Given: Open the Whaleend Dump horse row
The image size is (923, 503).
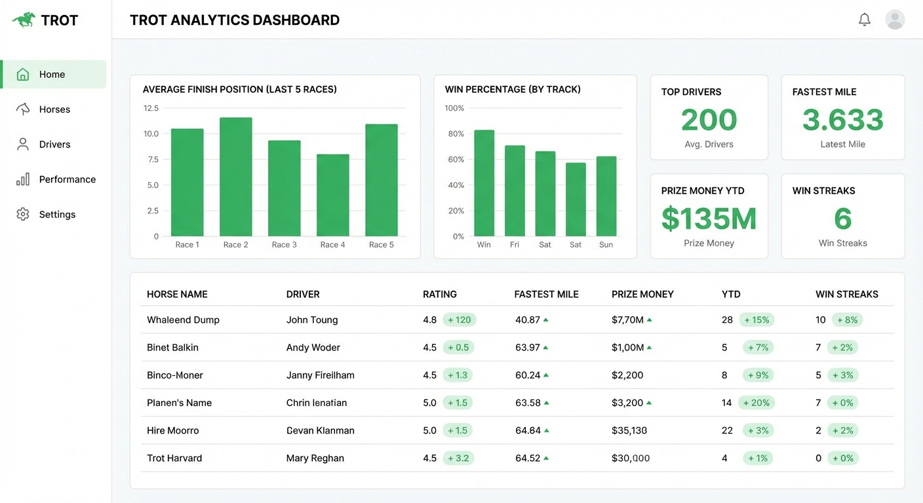Looking at the screenshot, I should (183, 320).
